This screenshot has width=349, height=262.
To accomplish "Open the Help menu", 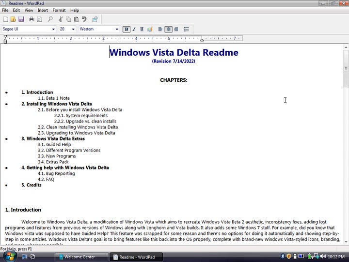I will [75, 10].
